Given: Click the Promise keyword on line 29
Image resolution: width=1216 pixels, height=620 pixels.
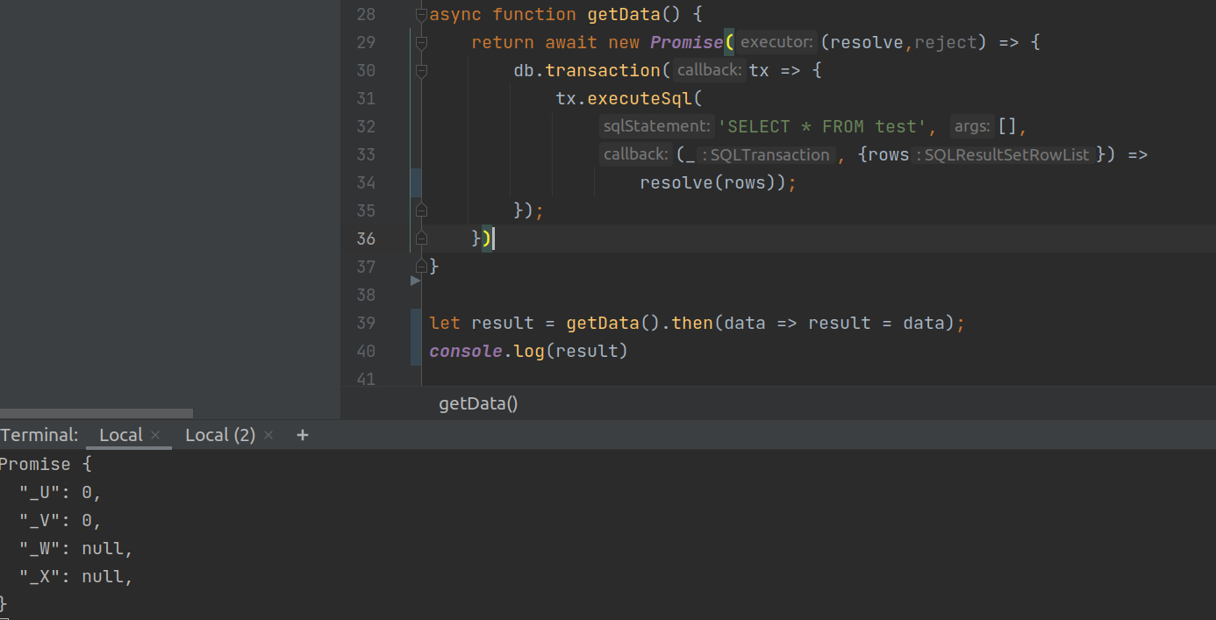Looking at the screenshot, I should point(686,42).
